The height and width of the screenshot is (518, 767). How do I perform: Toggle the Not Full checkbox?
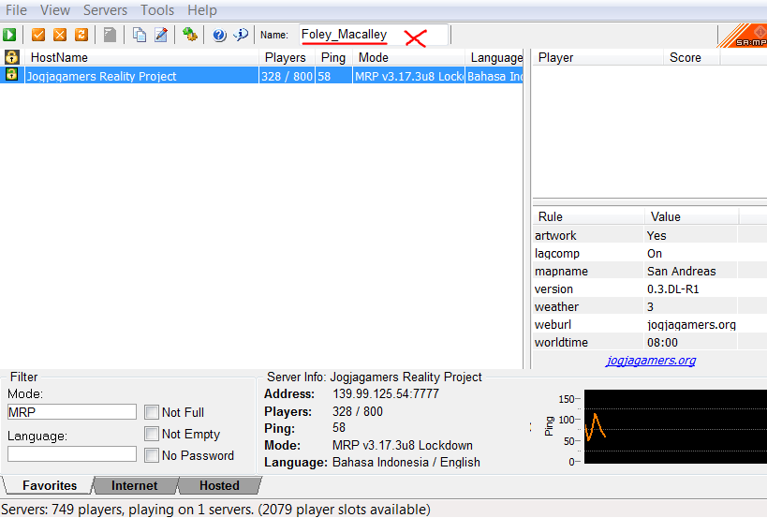coord(152,412)
